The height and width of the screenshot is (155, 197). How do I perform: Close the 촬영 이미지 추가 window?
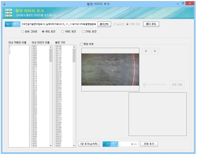(190, 3)
